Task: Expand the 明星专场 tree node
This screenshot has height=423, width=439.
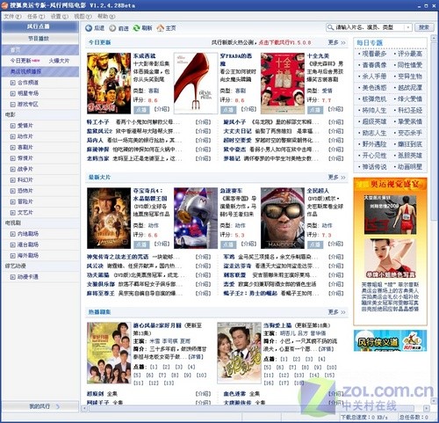Action: point(12,93)
